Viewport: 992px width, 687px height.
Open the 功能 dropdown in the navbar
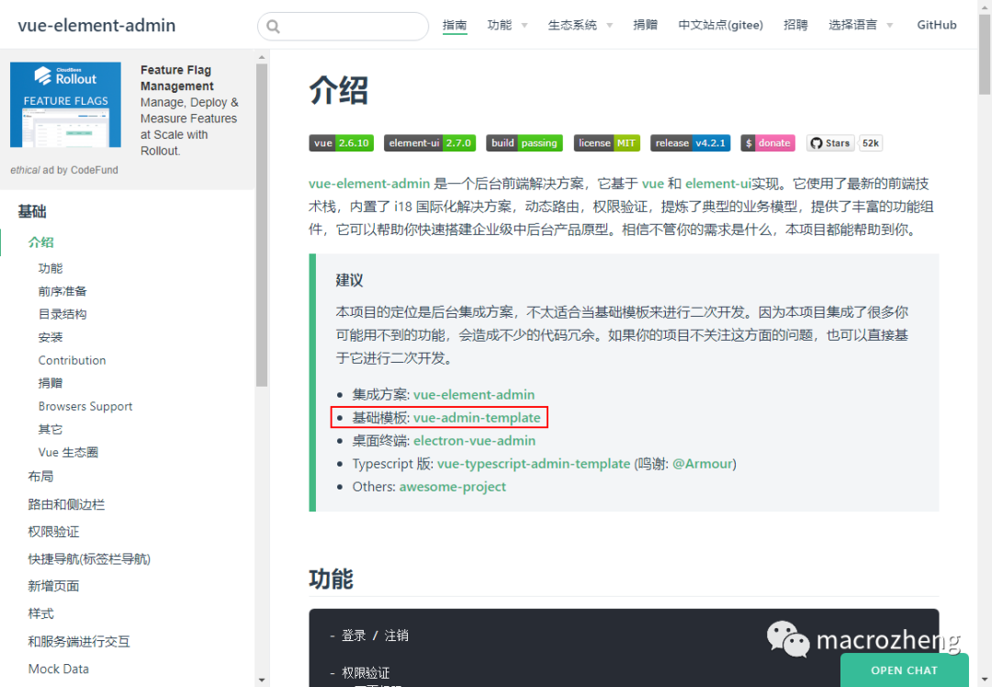(502, 25)
